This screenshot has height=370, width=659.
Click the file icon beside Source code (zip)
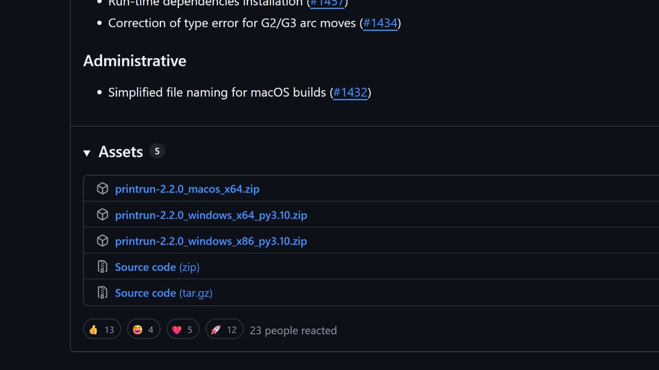tap(102, 267)
